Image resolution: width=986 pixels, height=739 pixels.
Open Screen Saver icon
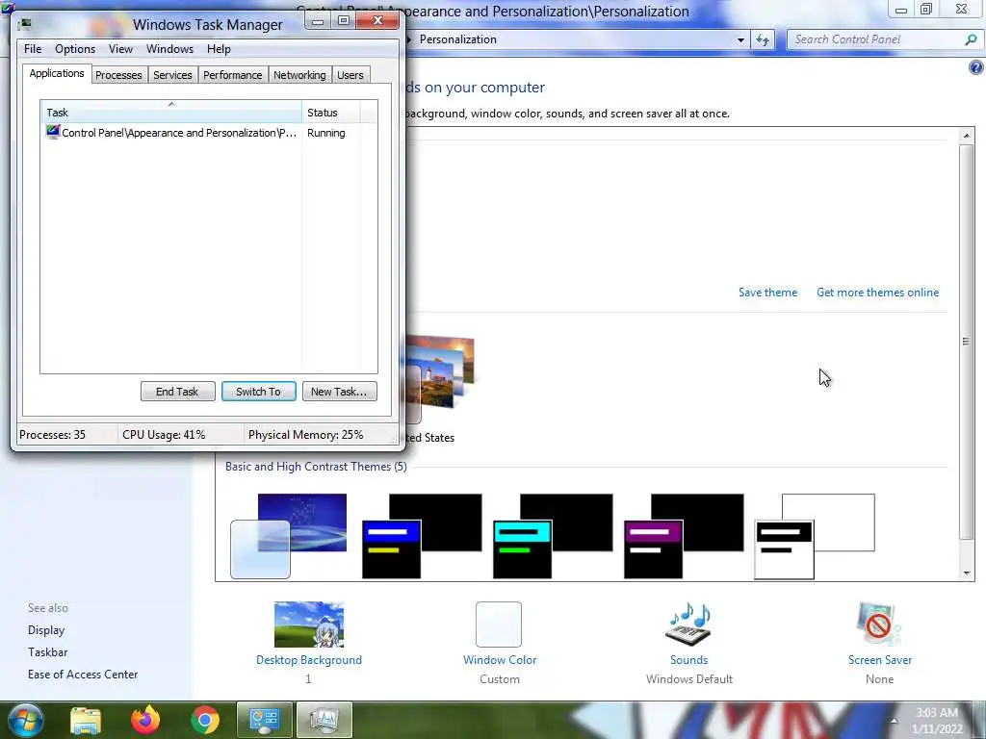[x=879, y=624]
